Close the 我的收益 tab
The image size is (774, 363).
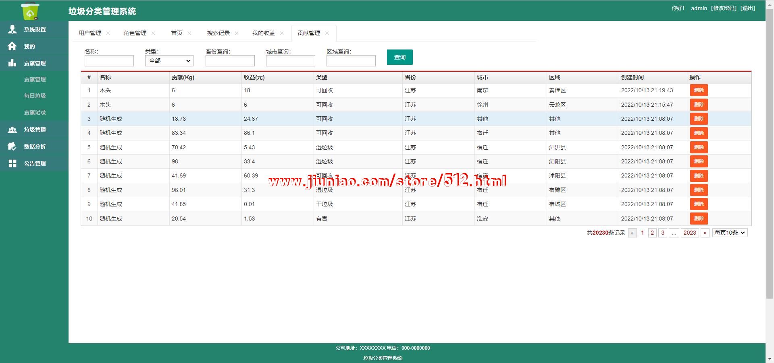click(282, 33)
